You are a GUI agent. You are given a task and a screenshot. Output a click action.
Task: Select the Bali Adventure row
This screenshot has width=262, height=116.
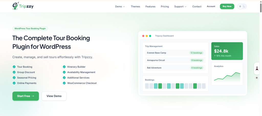[x=175, y=68]
